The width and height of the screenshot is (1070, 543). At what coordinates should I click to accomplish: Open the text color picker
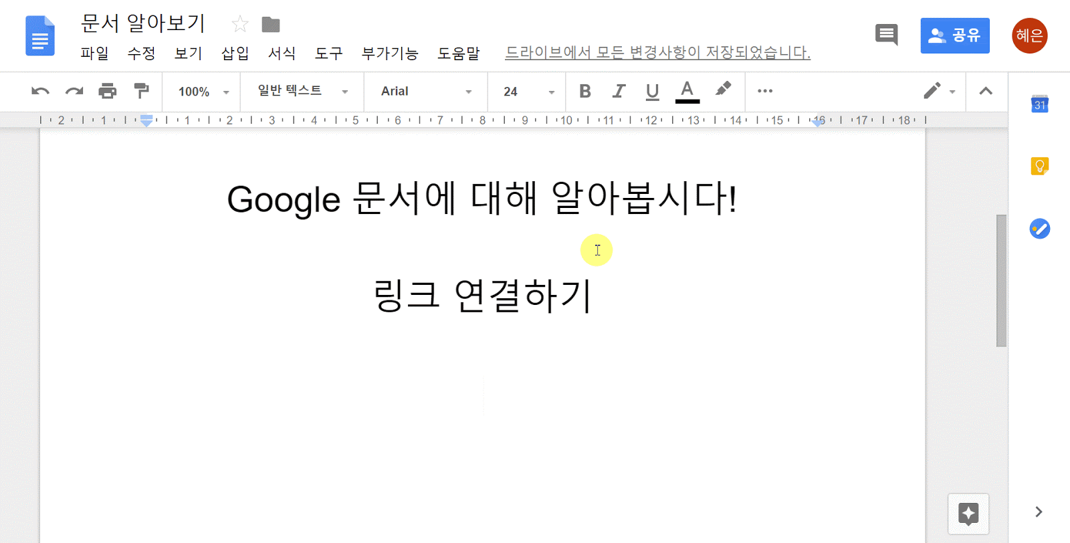coord(687,91)
